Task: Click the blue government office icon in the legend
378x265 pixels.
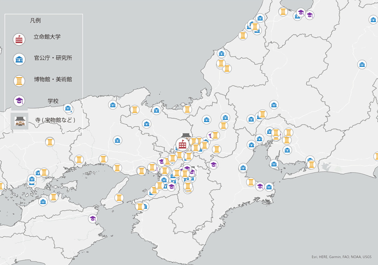Action: 19,60
